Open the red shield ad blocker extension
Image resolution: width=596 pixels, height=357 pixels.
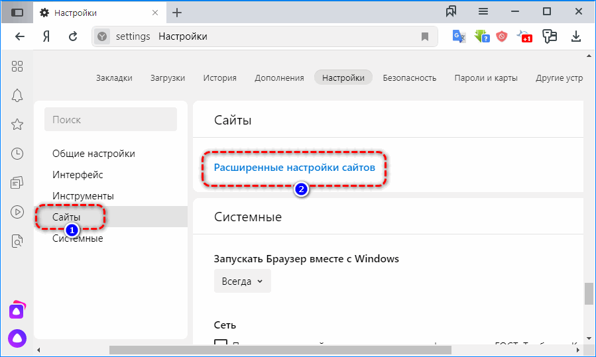[x=502, y=36]
